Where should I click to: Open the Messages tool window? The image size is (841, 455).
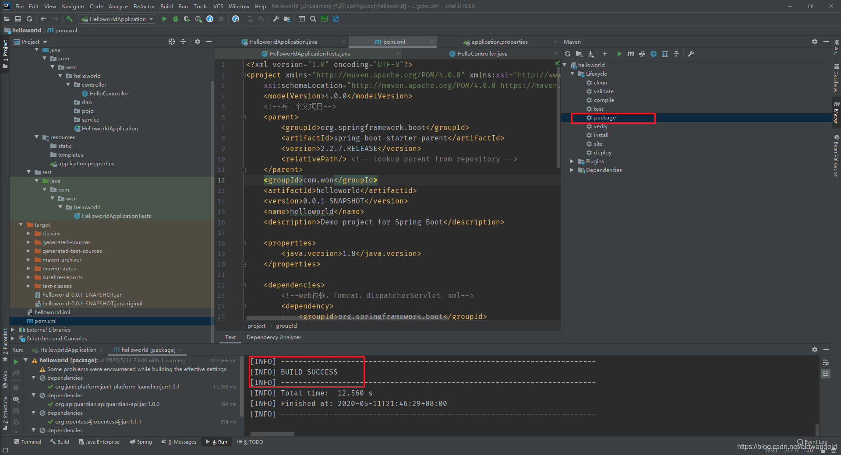pos(179,441)
